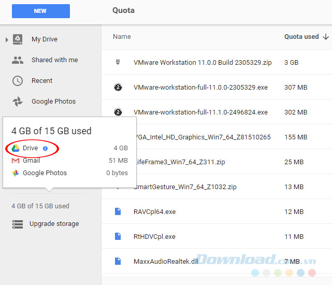Image resolution: width=332 pixels, height=285 pixels.
Task: Select VMware-workstation-full-11.0.0-2305329.exe
Action: click(x=200, y=87)
